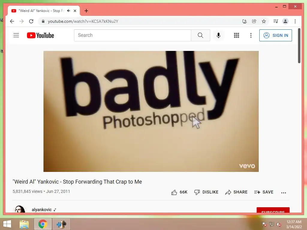Open Chrome media controls icon

click(x=276, y=21)
